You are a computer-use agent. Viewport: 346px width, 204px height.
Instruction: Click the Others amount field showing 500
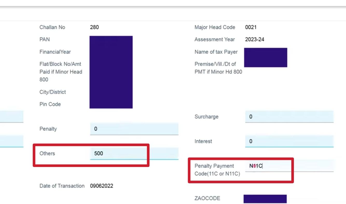(134, 153)
